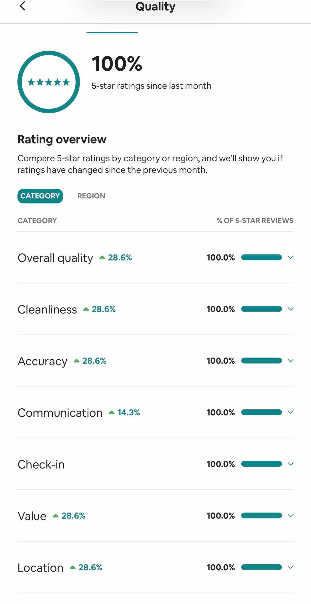Click the active tab underline indicator
Viewport: 311px width, 604px height.
112,32
